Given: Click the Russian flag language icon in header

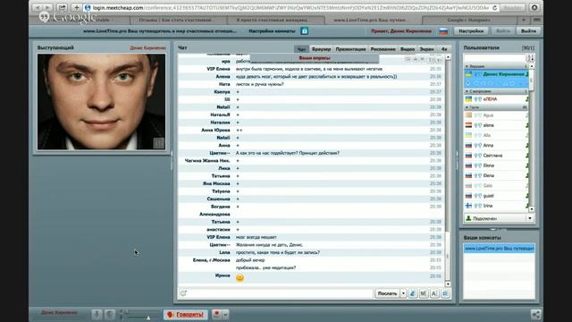Looking at the screenshot, I should [443, 31].
